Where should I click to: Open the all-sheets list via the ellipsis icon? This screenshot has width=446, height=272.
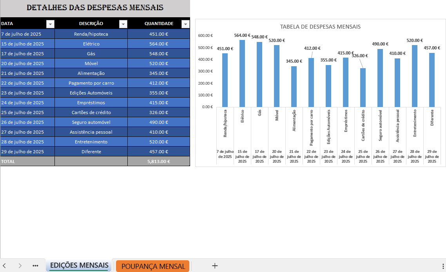[35, 266]
